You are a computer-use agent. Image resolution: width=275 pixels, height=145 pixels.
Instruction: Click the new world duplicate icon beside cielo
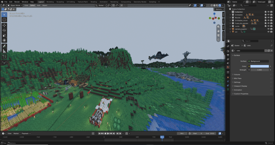pyautogui.click(x=269, y=51)
